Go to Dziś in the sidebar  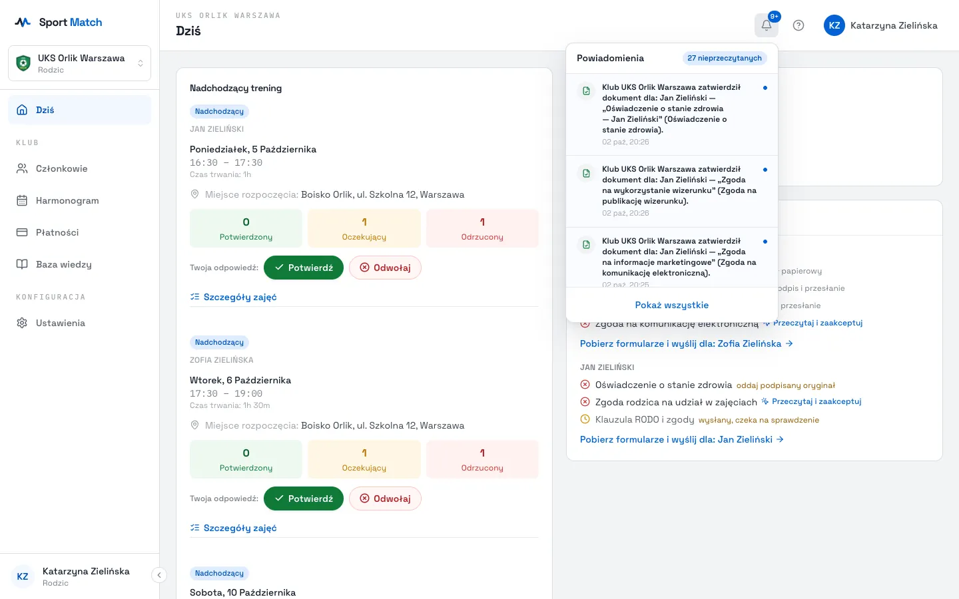[80, 110]
